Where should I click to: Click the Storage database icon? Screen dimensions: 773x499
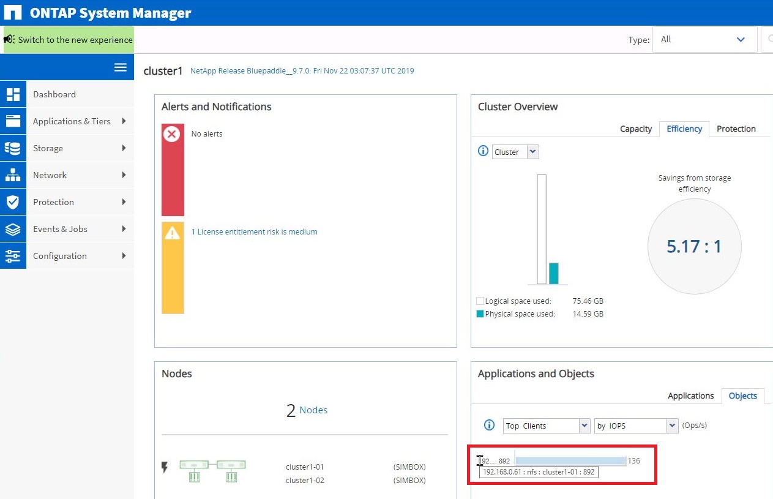(13, 148)
